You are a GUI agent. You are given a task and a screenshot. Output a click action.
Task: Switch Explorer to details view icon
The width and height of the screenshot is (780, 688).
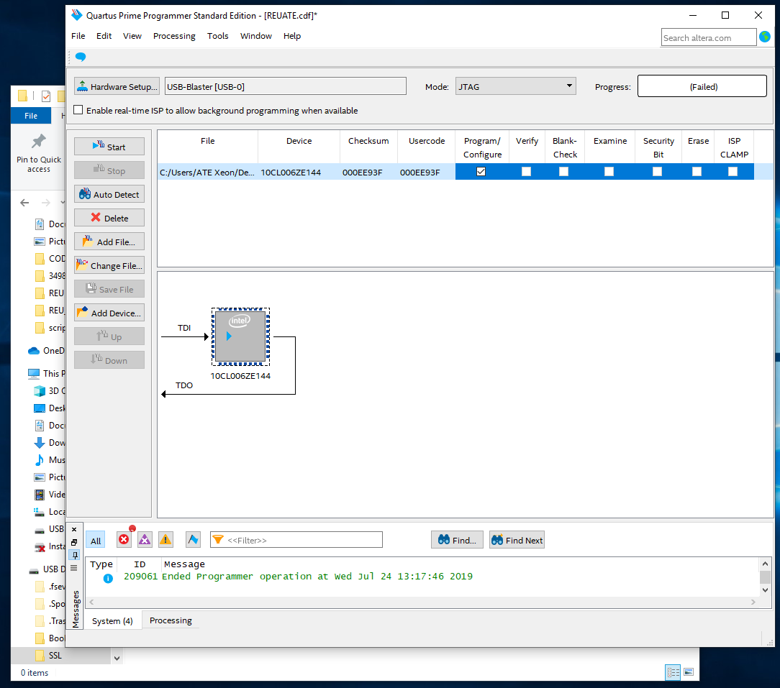tap(673, 672)
